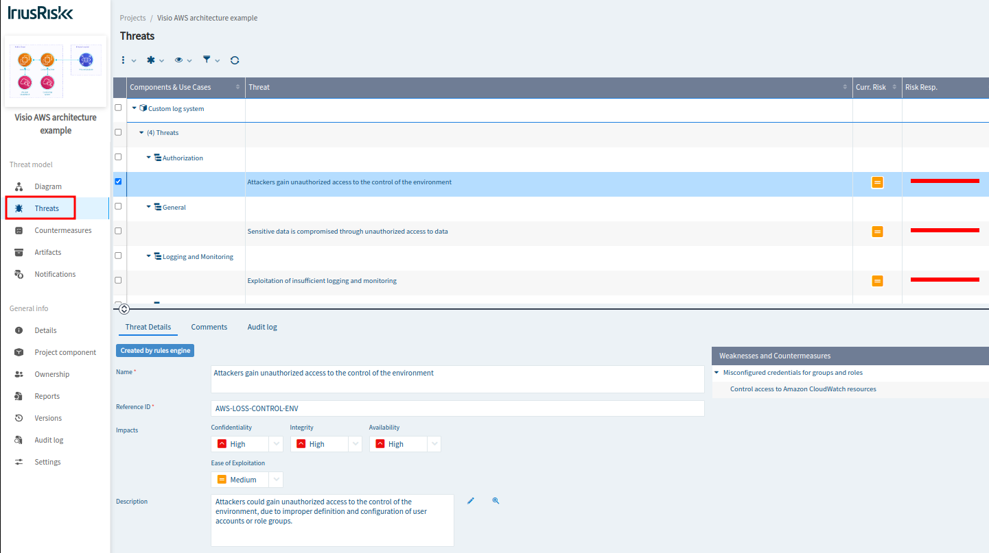Collapse the 'Misconfigured credentials for groups and roles' weakness
The height and width of the screenshot is (553, 989).
point(717,373)
